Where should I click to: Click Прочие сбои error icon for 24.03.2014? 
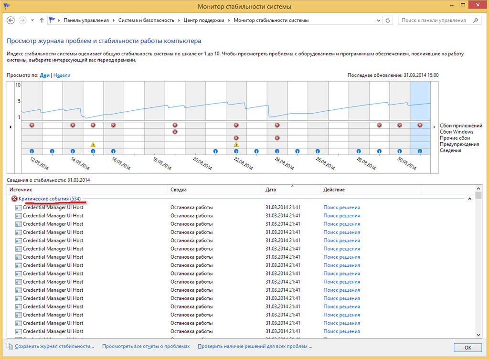(277, 138)
